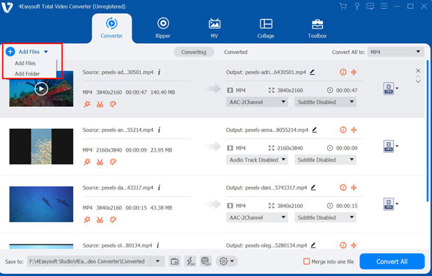Choose Add Folder from the dropdown menu
The height and width of the screenshot is (276, 432).
(x=27, y=73)
